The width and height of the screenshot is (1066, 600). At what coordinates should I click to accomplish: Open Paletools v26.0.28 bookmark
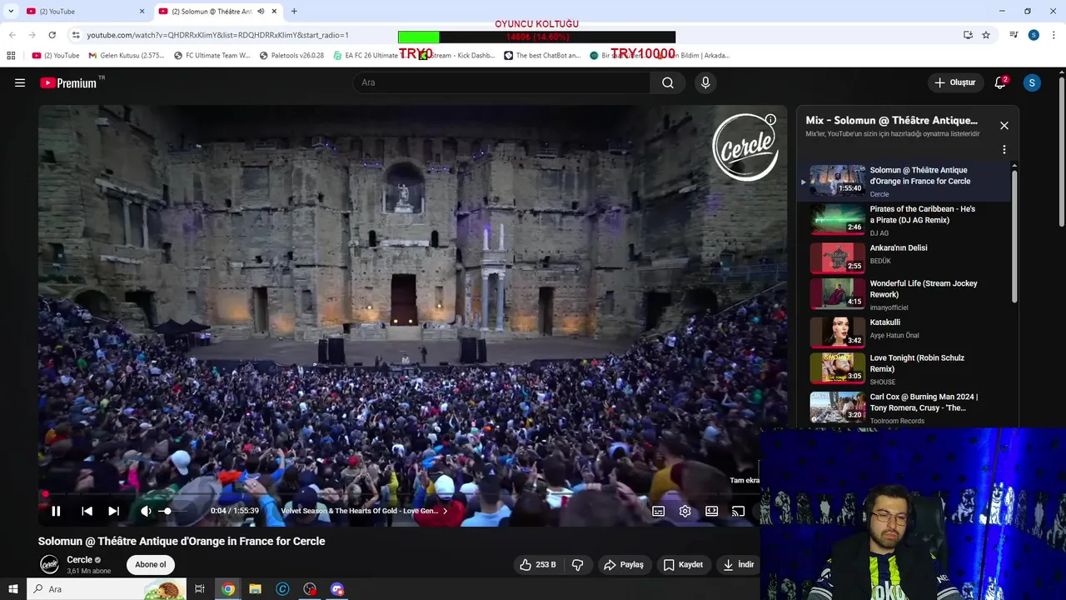(x=291, y=55)
